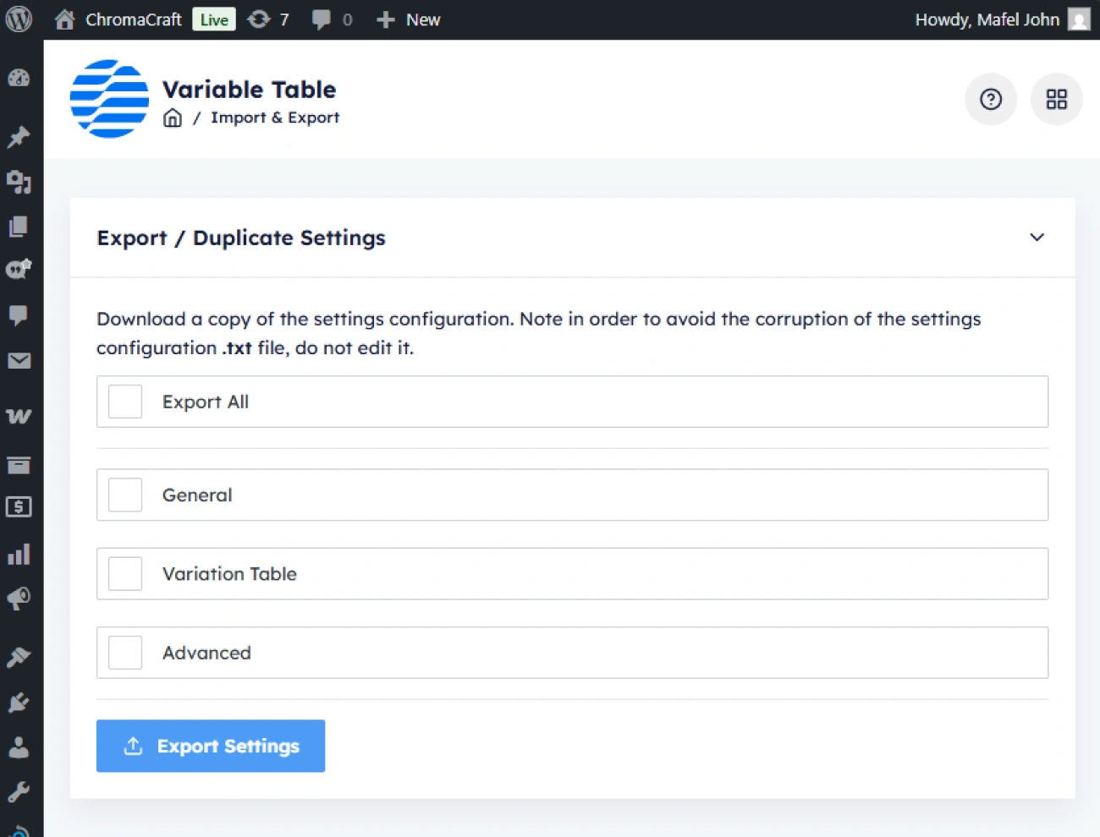Open Analytics bar chart sidebar icon

19,554
